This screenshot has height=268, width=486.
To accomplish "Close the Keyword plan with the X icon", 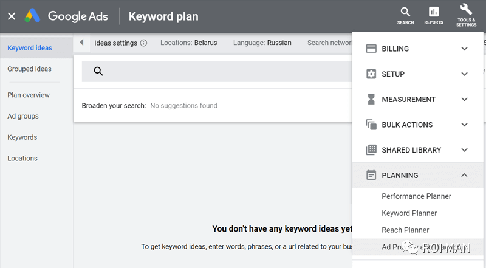I will click(x=12, y=16).
